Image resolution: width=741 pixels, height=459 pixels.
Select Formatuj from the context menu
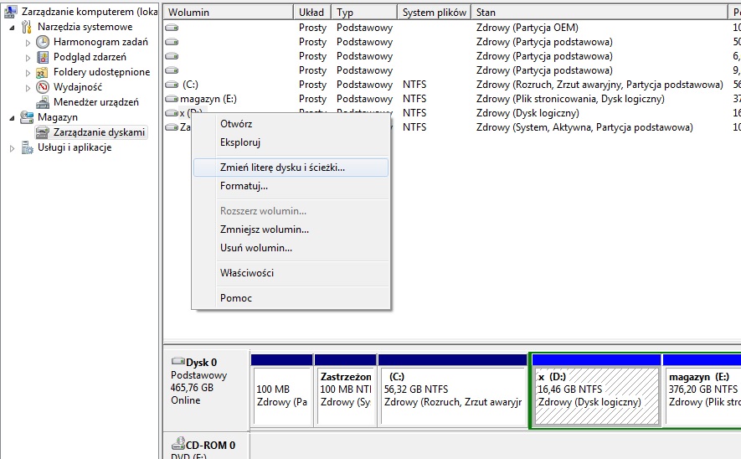coord(244,186)
